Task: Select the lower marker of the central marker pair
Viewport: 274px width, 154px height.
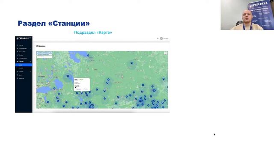Action: point(107,83)
